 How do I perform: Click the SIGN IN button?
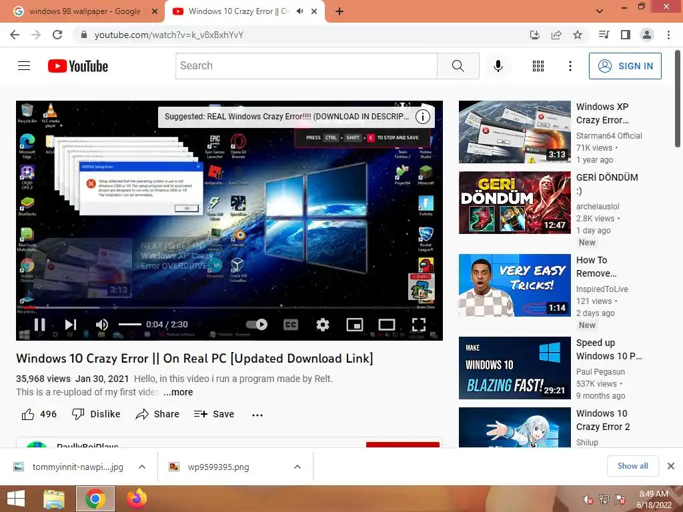625,66
